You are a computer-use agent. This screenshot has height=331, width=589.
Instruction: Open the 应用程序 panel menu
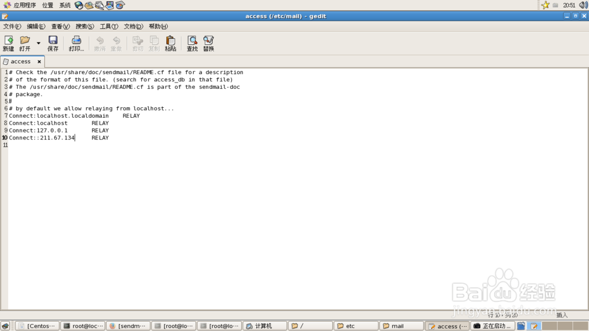point(20,5)
